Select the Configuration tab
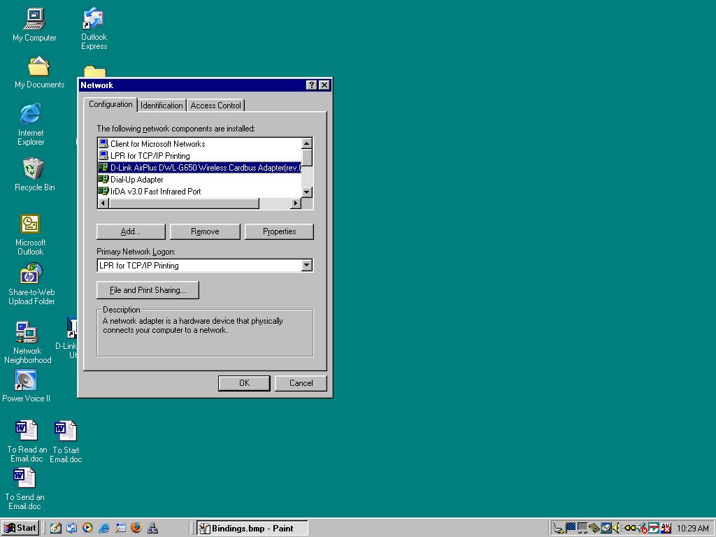 coord(110,104)
